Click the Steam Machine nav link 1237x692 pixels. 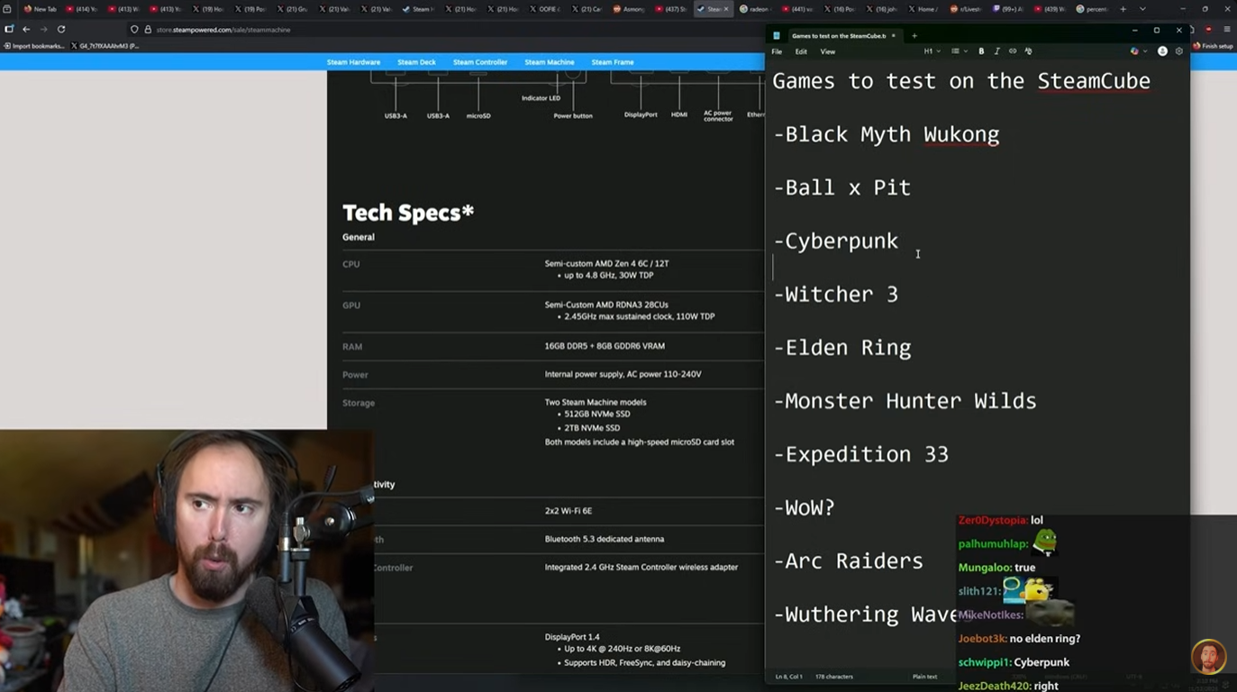(x=550, y=62)
